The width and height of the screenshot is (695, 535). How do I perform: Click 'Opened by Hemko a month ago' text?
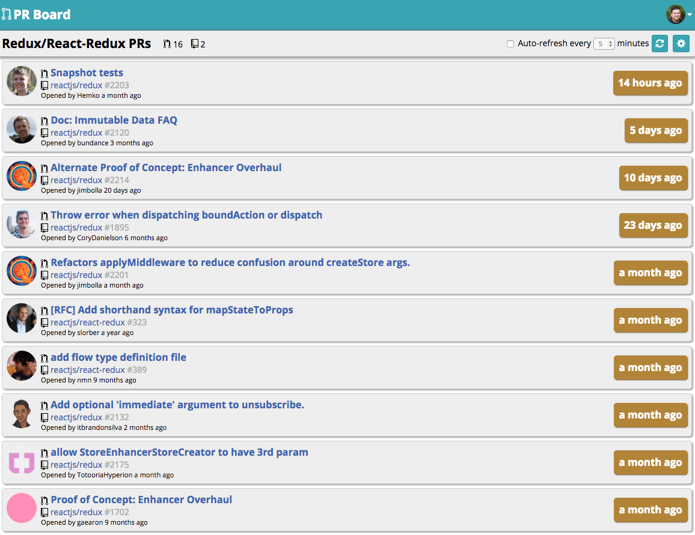click(x=91, y=95)
